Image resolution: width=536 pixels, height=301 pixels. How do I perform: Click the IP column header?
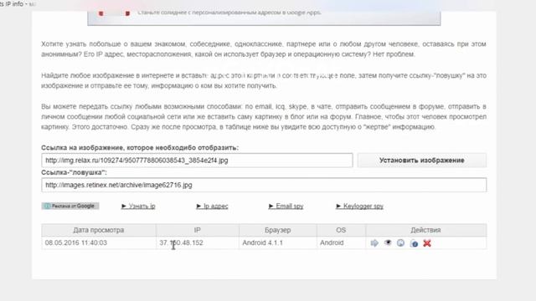pos(198,230)
